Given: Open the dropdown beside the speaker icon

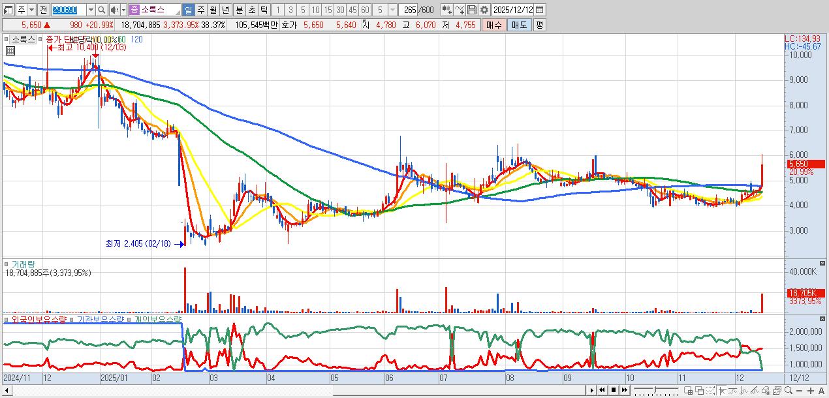Looking at the screenshot, I should click(x=123, y=10).
